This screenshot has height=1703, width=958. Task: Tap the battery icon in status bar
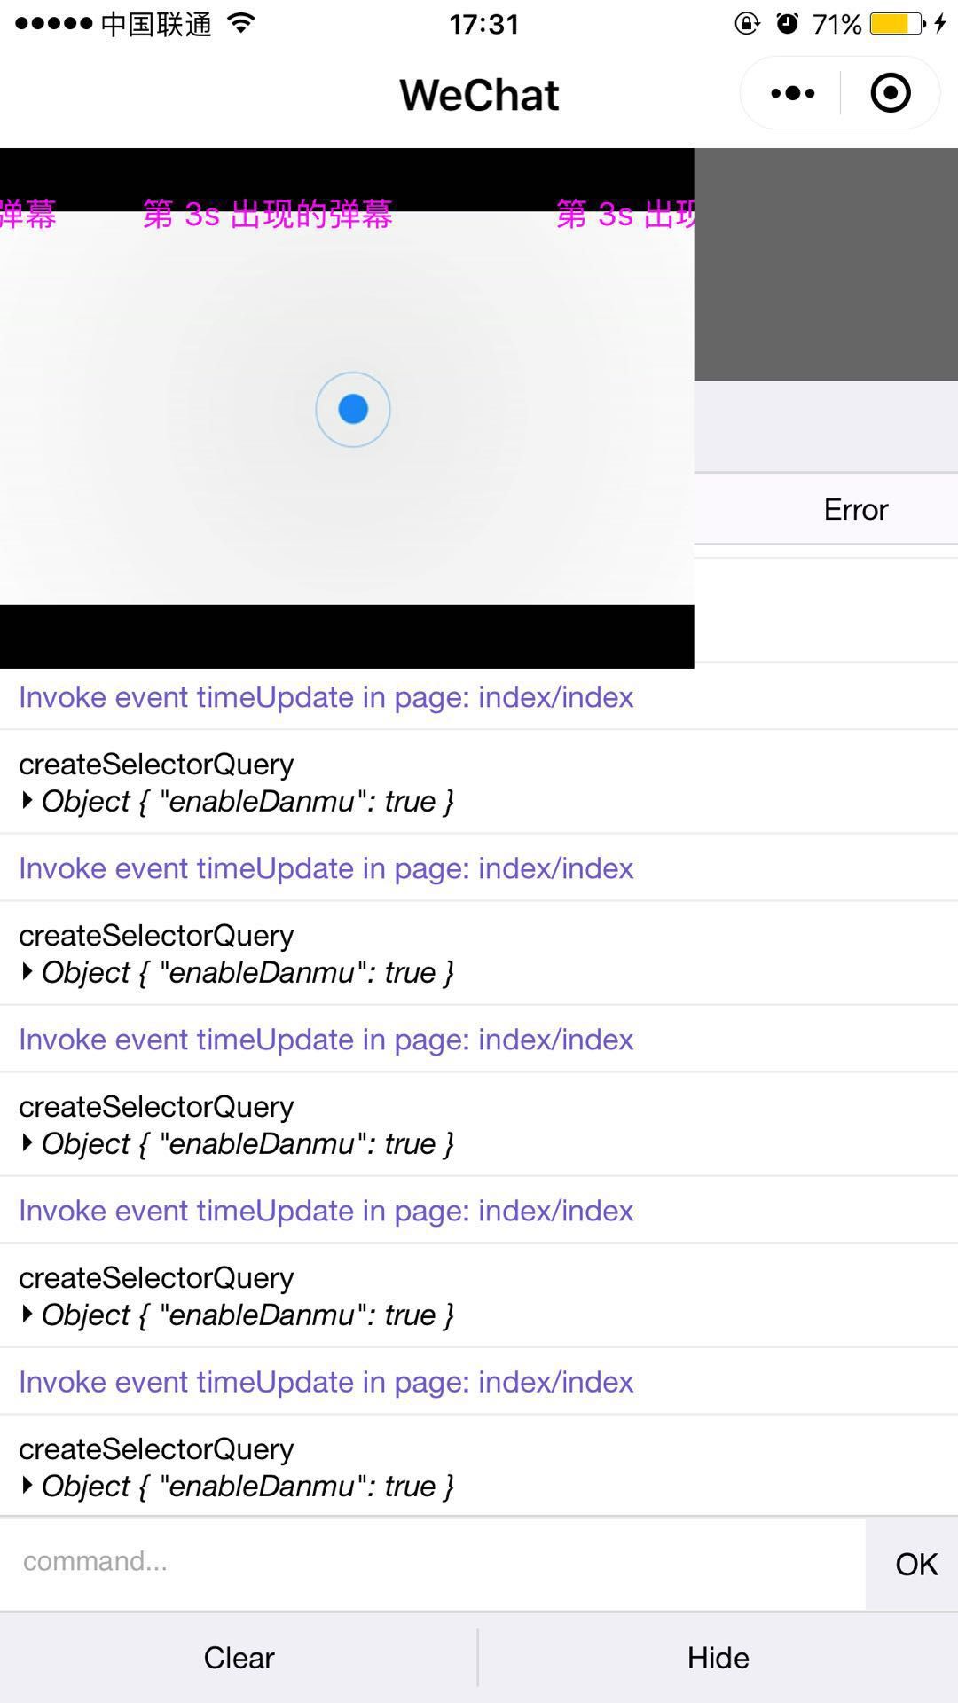coord(898,24)
